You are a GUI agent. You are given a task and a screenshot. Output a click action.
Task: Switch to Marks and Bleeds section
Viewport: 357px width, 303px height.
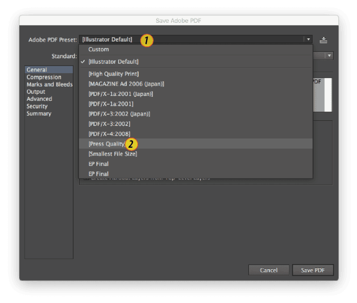coord(49,84)
